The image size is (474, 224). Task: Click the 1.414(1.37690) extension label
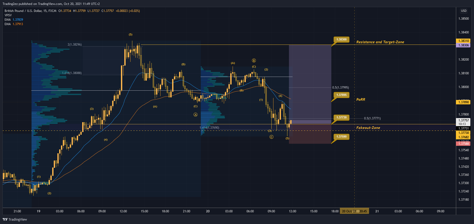pos(209,128)
